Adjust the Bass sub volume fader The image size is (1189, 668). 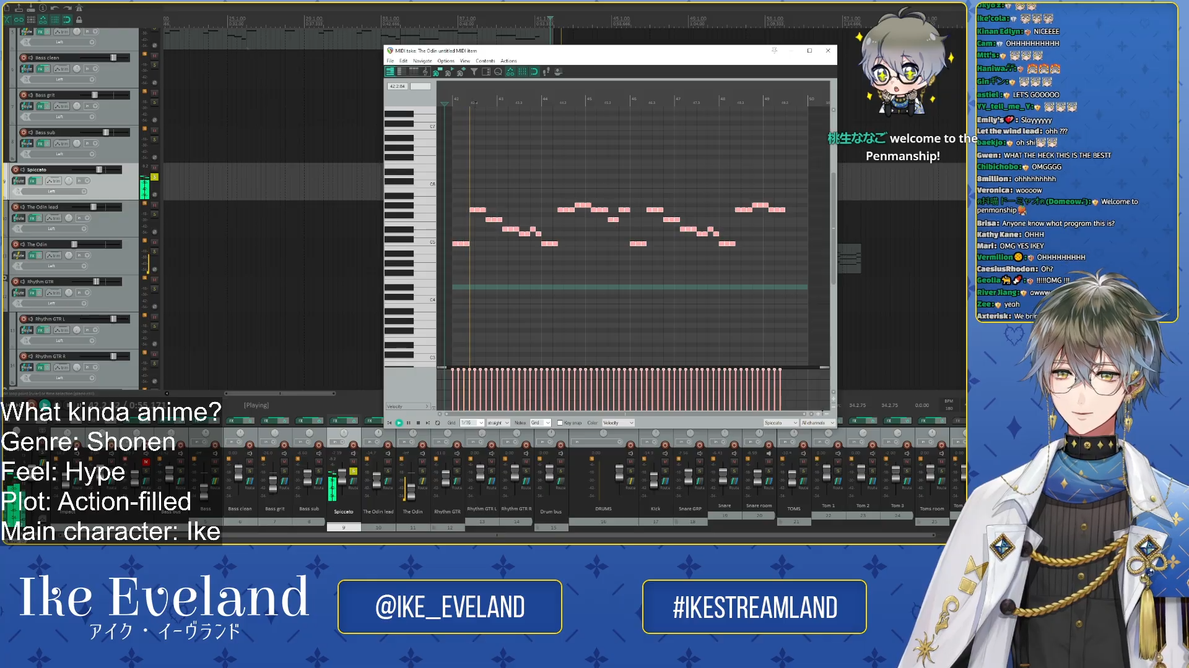point(106,132)
